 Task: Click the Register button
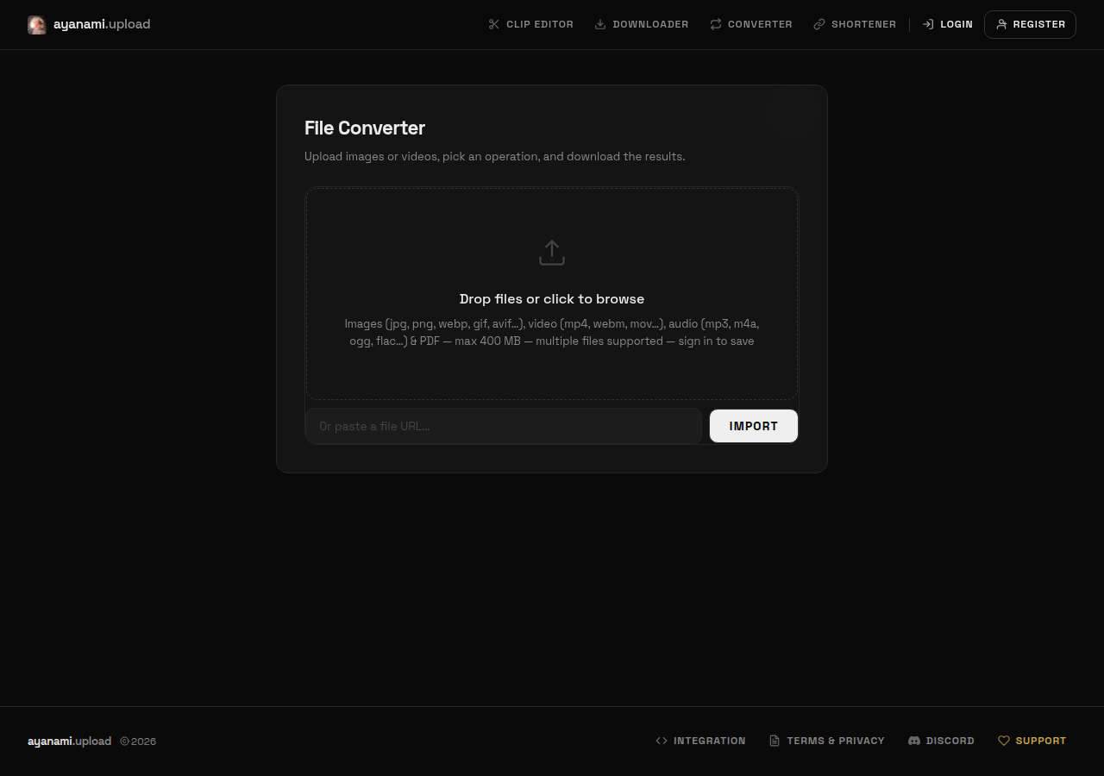1030,24
